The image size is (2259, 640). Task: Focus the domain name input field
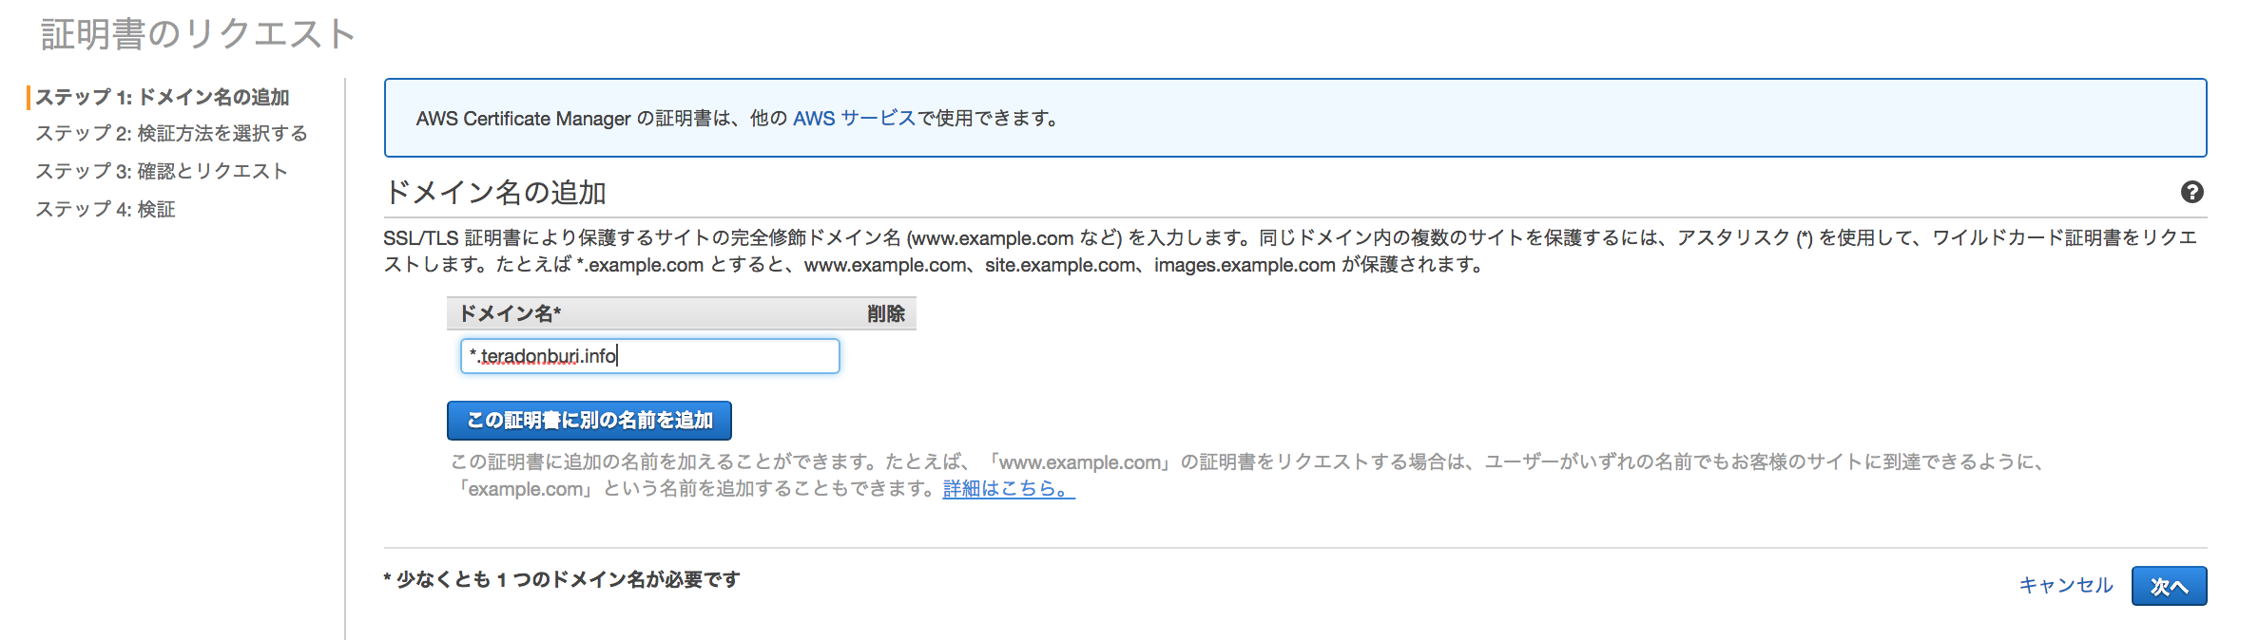[650, 356]
